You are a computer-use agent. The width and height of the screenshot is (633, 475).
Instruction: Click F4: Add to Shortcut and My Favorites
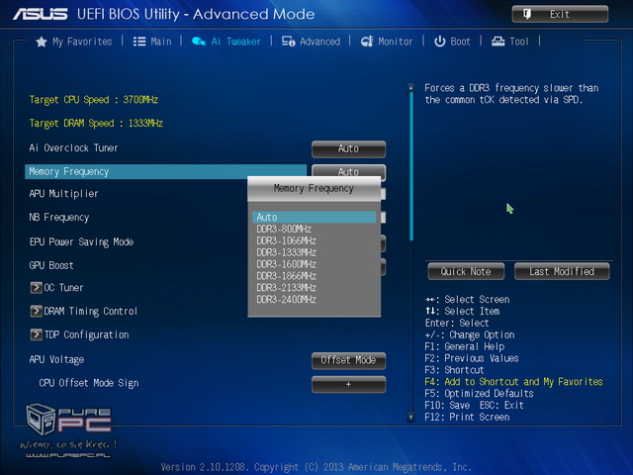tap(513, 382)
